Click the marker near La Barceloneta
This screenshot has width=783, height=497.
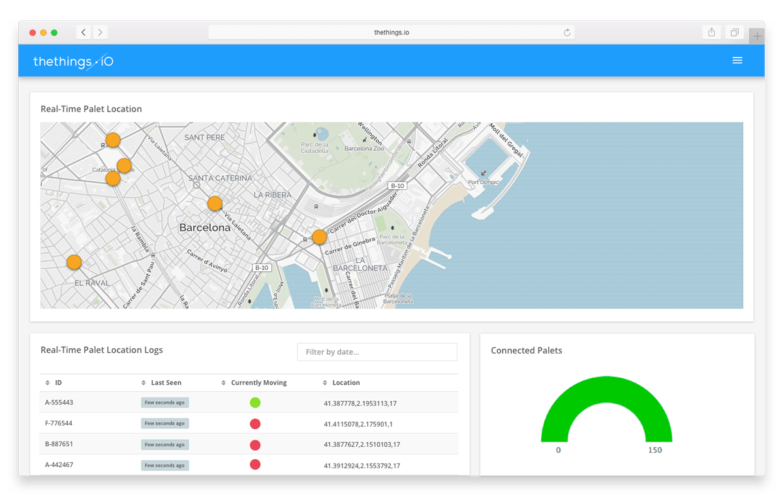point(319,237)
